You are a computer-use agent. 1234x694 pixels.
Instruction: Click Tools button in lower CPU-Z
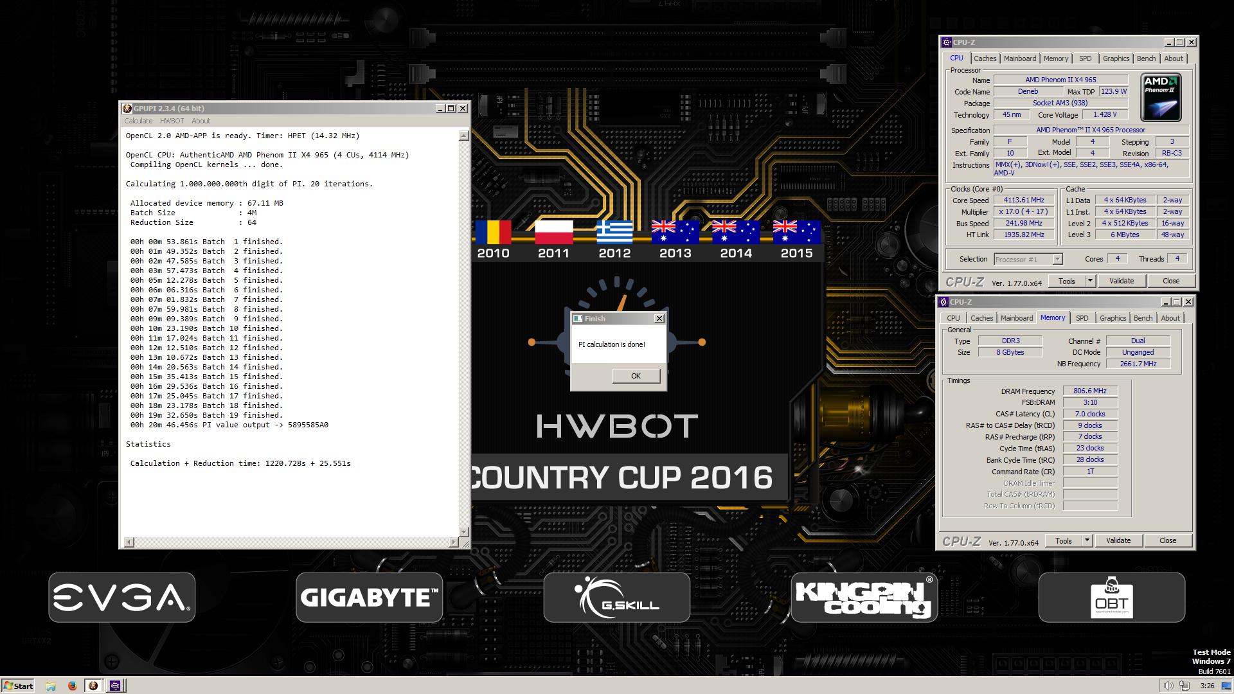point(1064,540)
